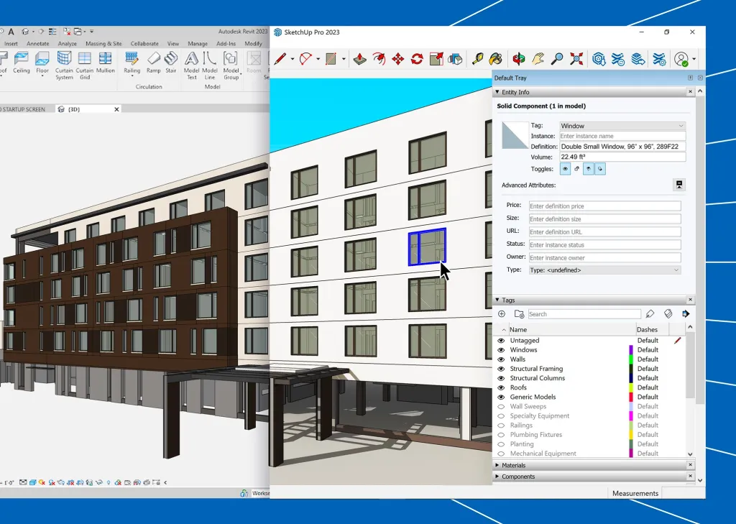Click the red Generic Models color swatch

pos(631,397)
